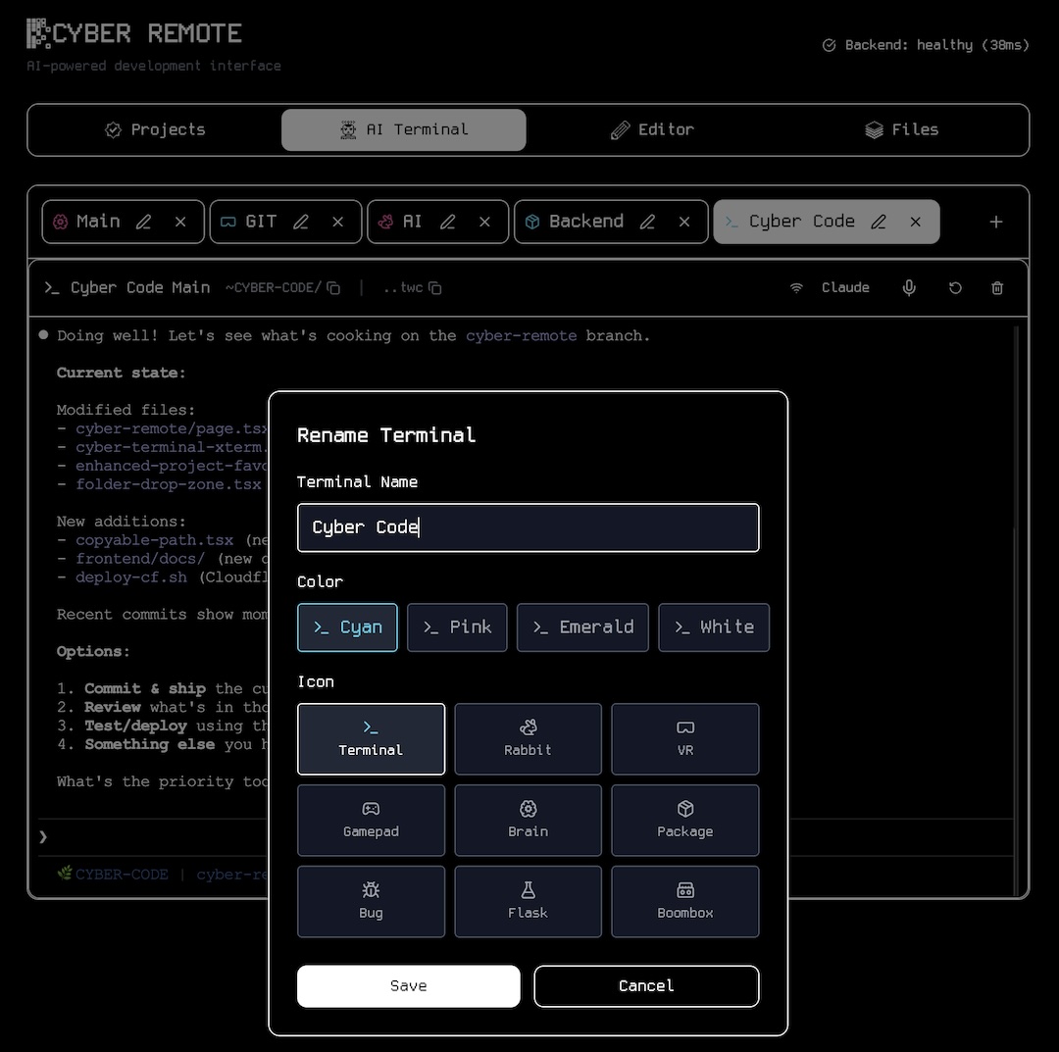Select the Emerald color option

point(582,627)
